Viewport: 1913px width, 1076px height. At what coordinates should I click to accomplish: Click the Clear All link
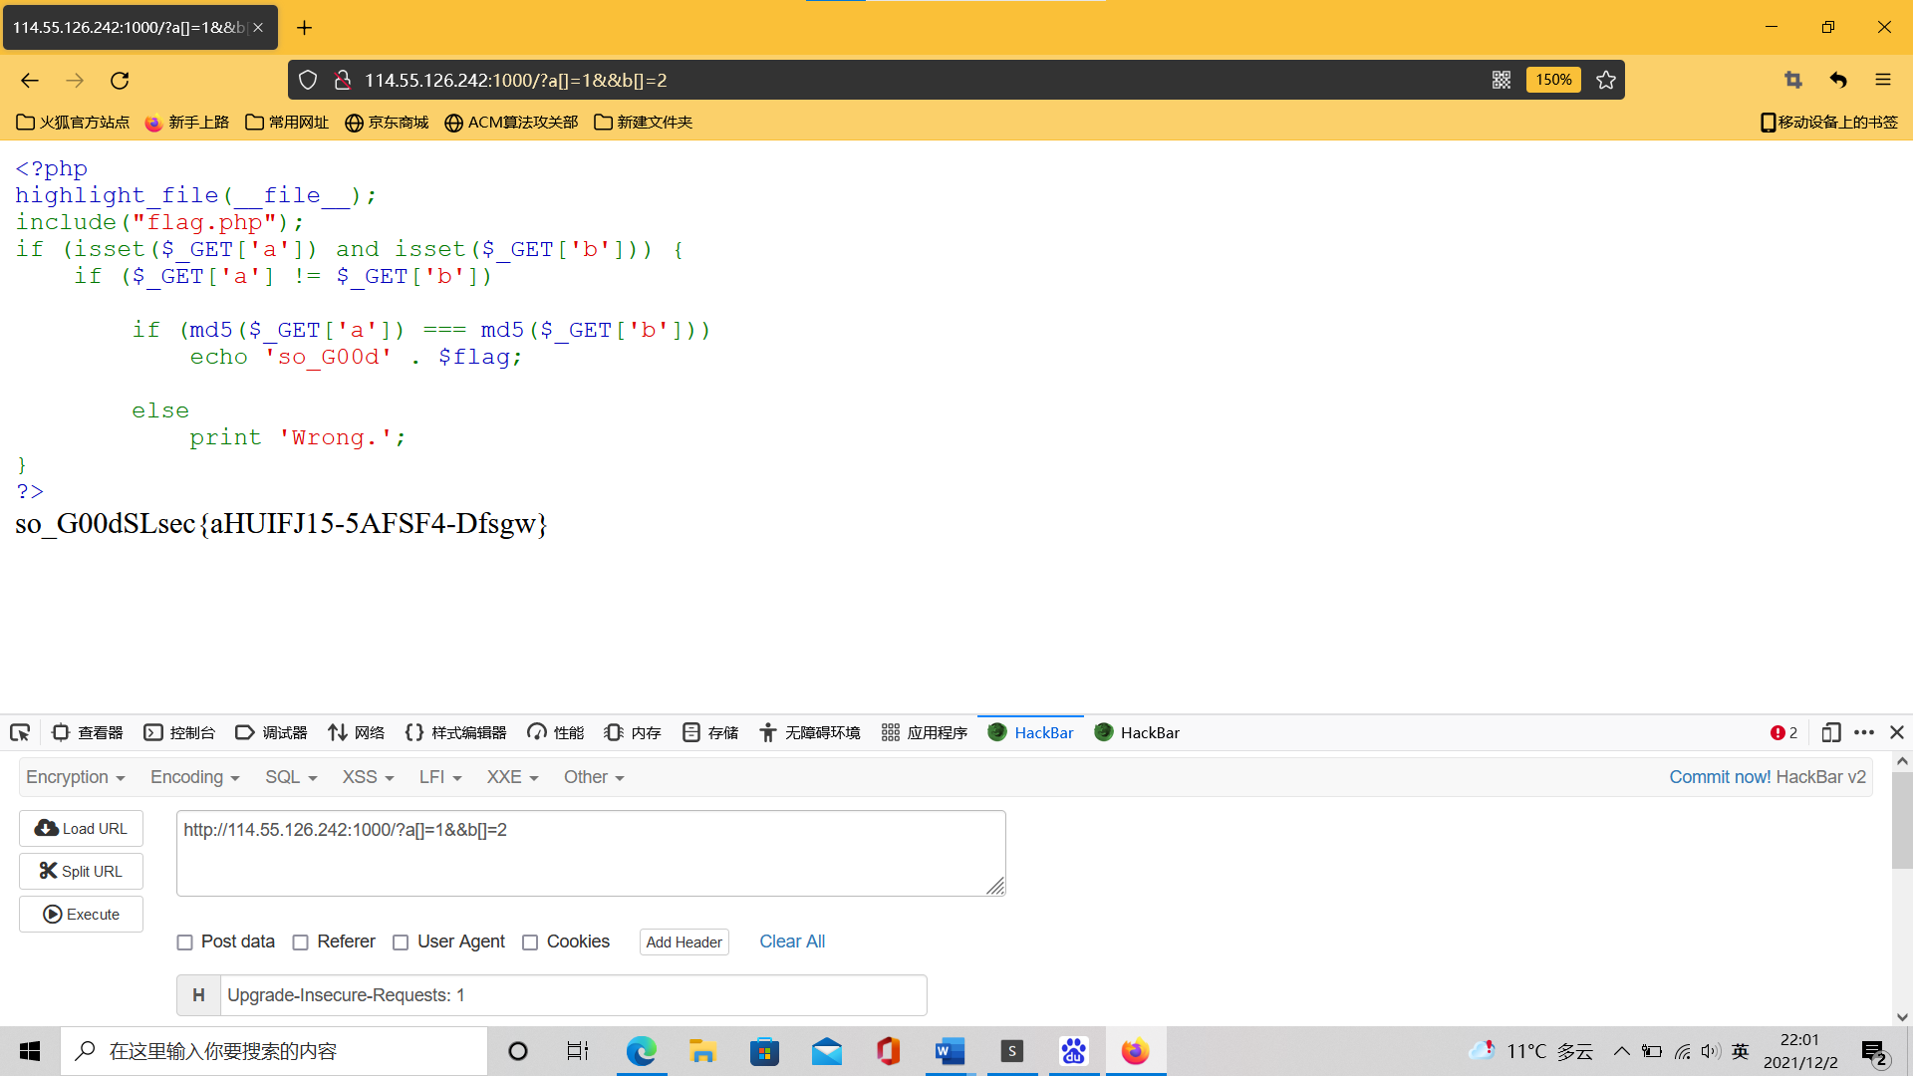click(792, 941)
